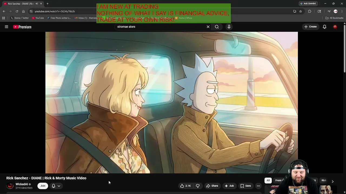Expand the subscription notification dropdown arrow
The width and height of the screenshot is (346, 194).
click(x=59, y=186)
